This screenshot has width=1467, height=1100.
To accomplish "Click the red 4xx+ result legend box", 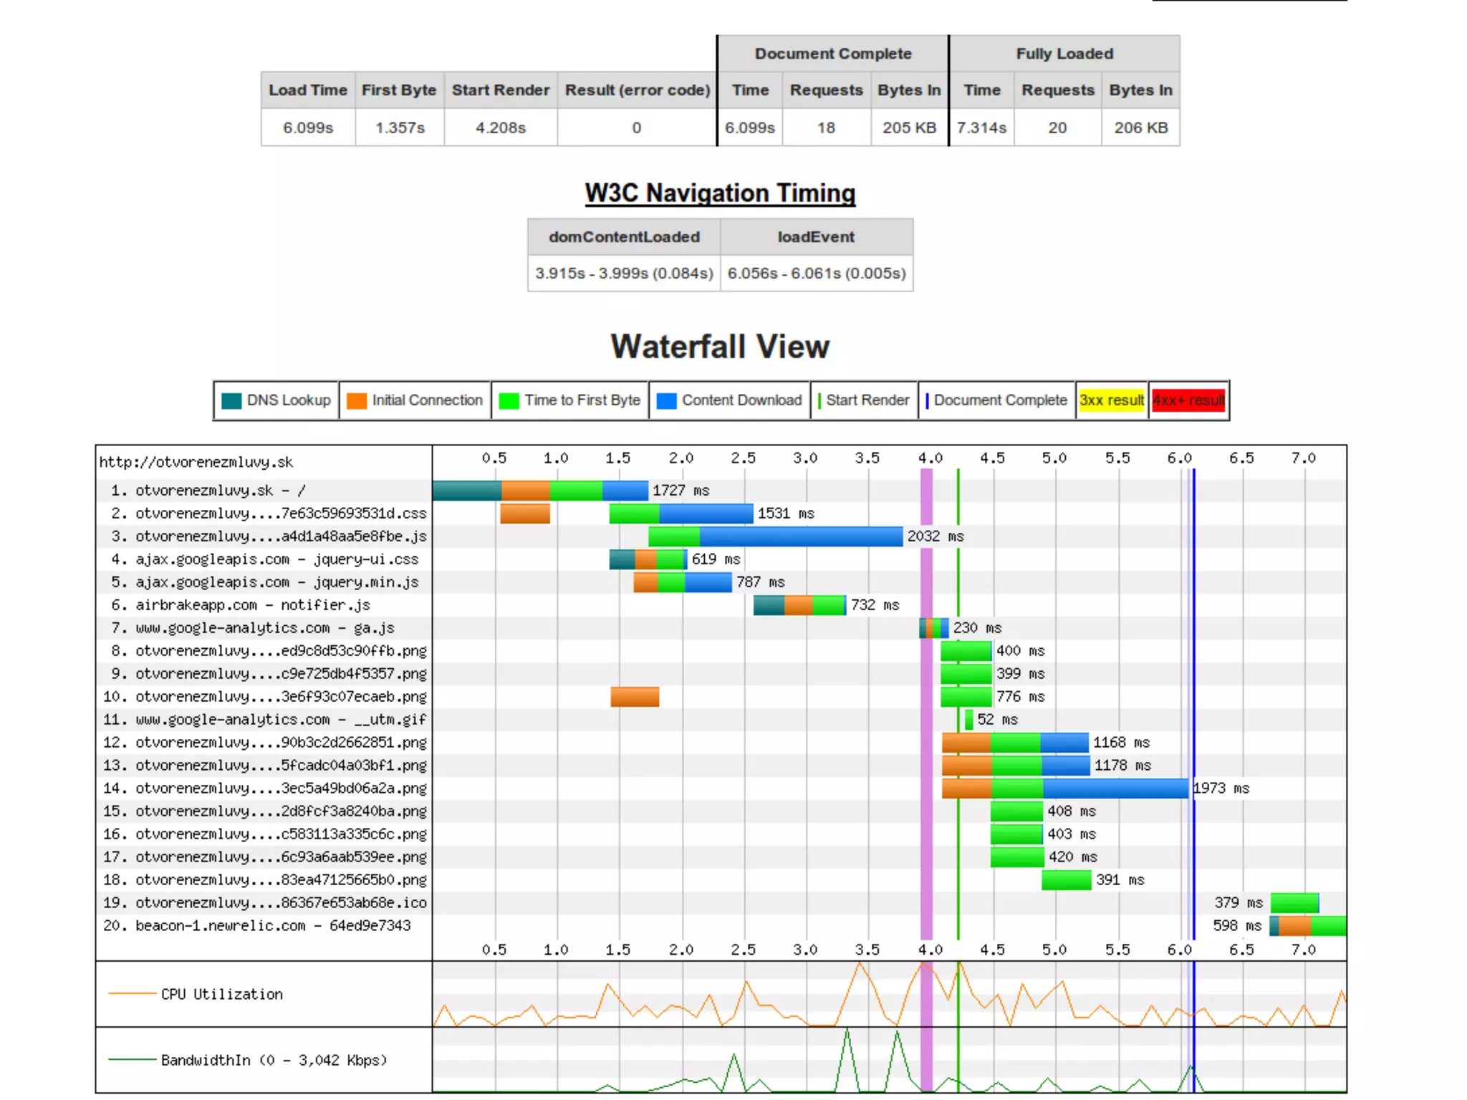I will pos(1188,400).
